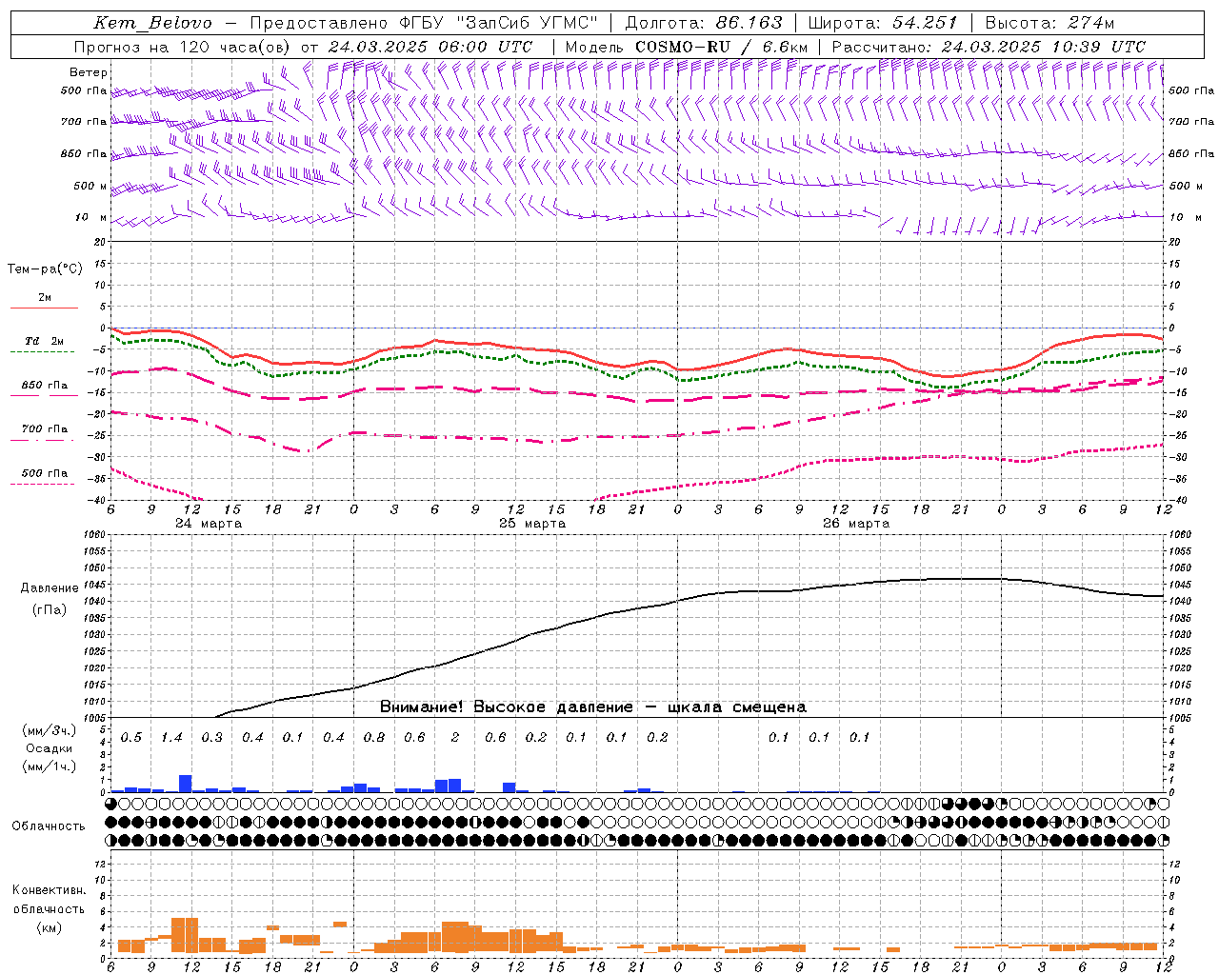Image resolution: width=1219 pixels, height=975 pixels.
Task: Select the "24 марта" date label
Action: pos(209,524)
